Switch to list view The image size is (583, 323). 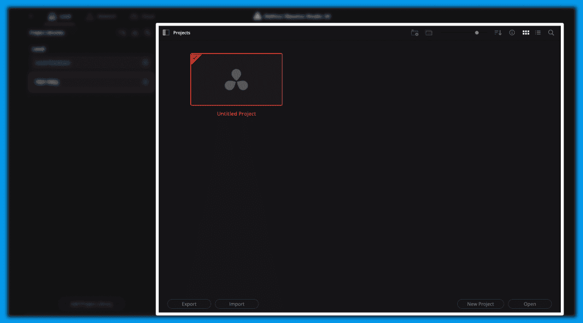(x=538, y=32)
